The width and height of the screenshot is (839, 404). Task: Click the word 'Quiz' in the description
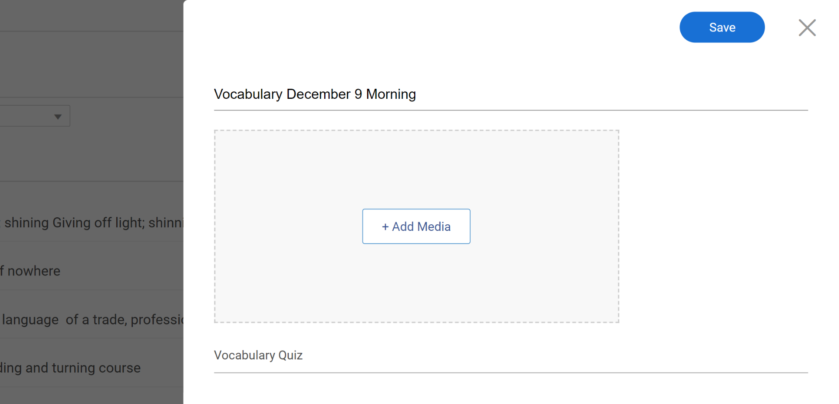[x=290, y=355]
